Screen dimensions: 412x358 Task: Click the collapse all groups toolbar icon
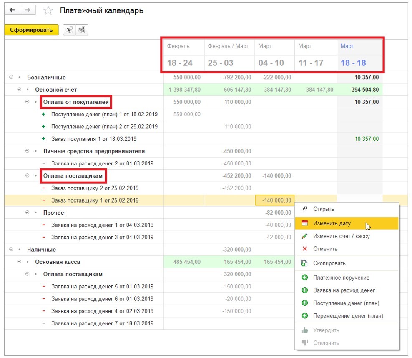69,30
